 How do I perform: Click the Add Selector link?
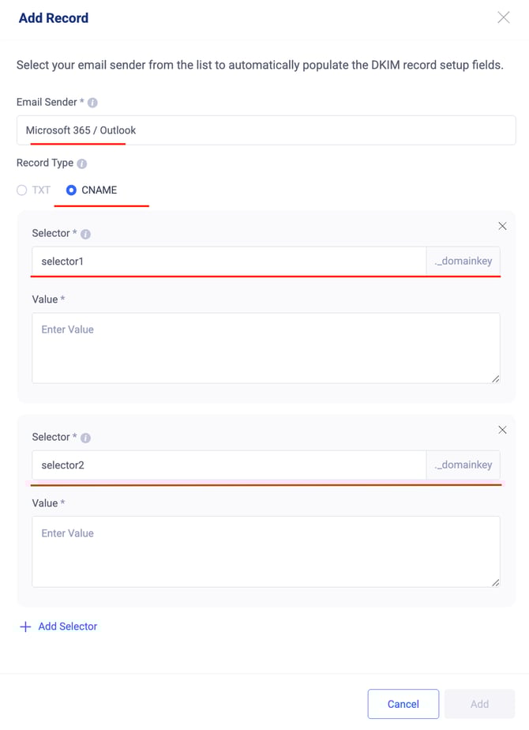[x=67, y=627]
